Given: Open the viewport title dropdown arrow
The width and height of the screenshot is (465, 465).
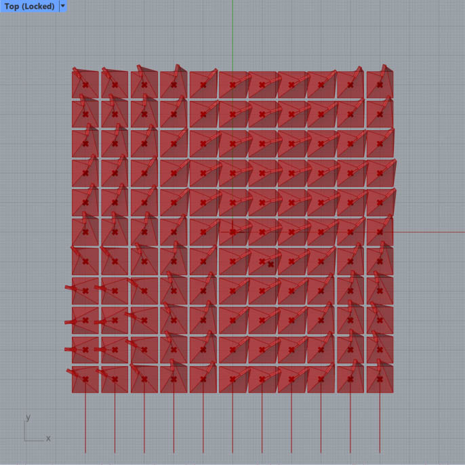Looking at the screenshot, I should (x=63, y=6).
